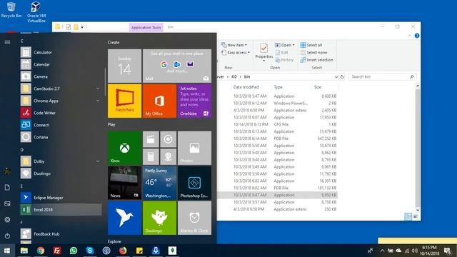Collapse the File Explorer ribbon
The image size is (457, 257).
(x=409, y=36)
